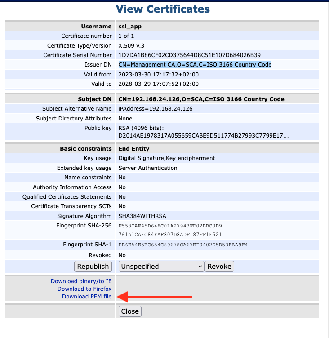
Task: Click the Valid from date 2023-03-30
Action: coord(158,75)
